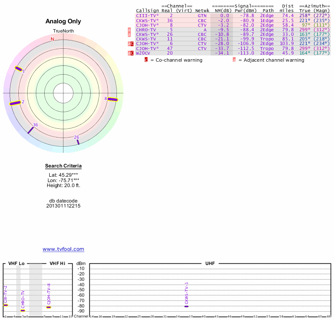Click the adjacent channel warning icon beside CHRO-TV
This screenshot has height=320, width=334.
point(129,30)
